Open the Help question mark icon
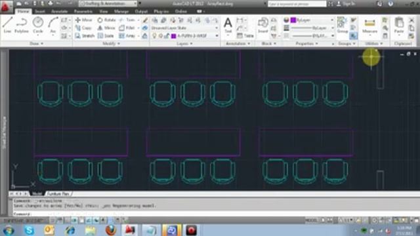420x236 pixels. [390, 4]
